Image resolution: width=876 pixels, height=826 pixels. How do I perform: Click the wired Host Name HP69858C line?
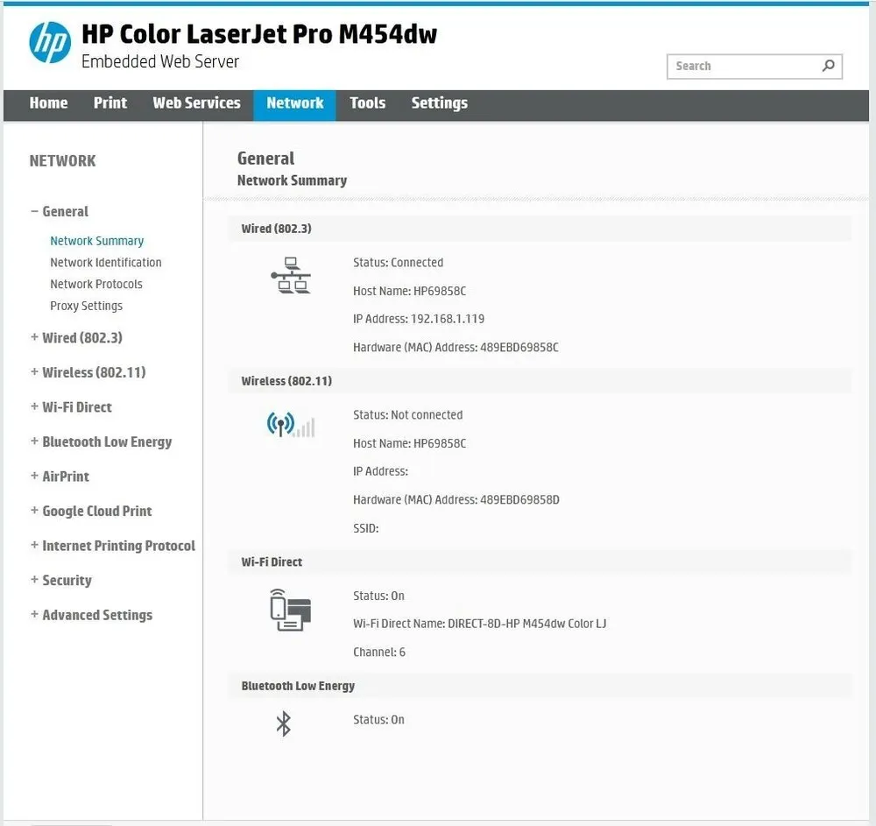click(409, 291)
